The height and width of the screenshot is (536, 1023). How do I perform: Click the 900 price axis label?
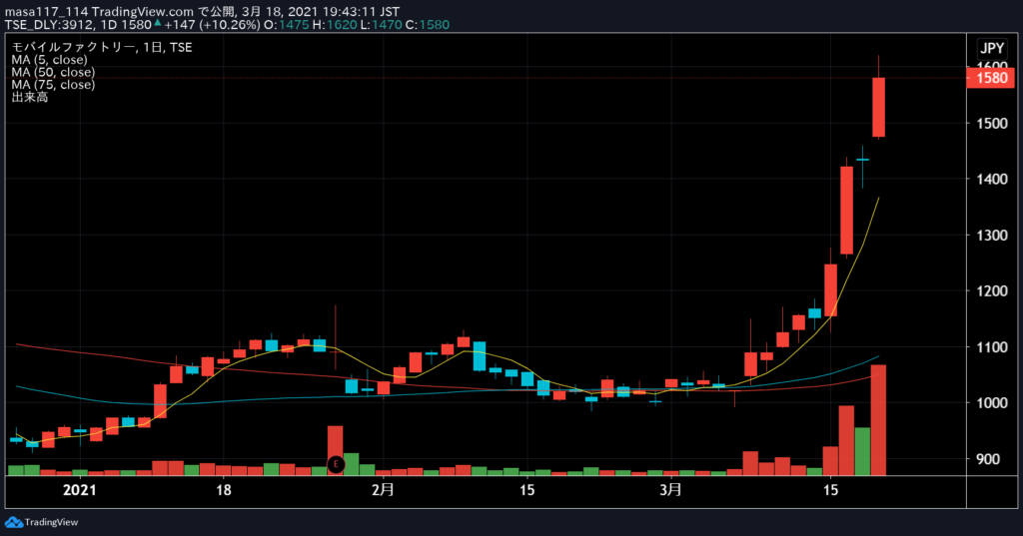point(988,459)
